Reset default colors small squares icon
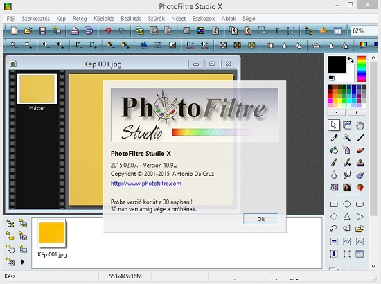This screenshot has height=284, width=381. point(332,78)
